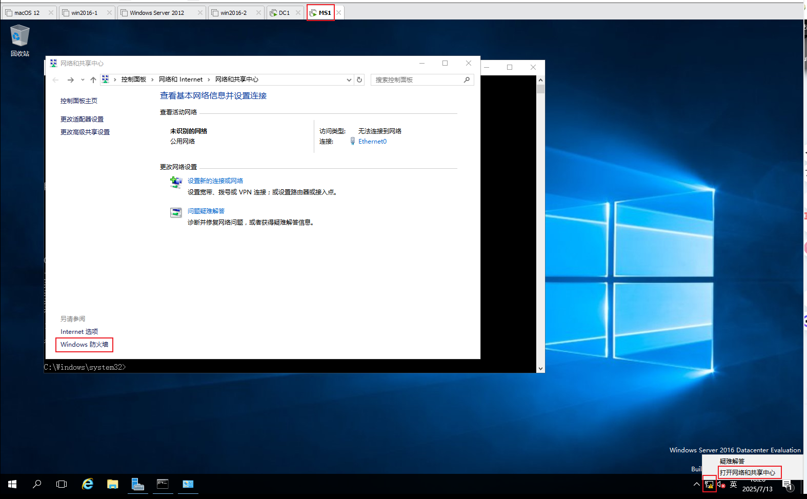Click the 2025/7/13 taskbar date
The width and height of the screenshot is (807, 499).
tap(757, 489)
